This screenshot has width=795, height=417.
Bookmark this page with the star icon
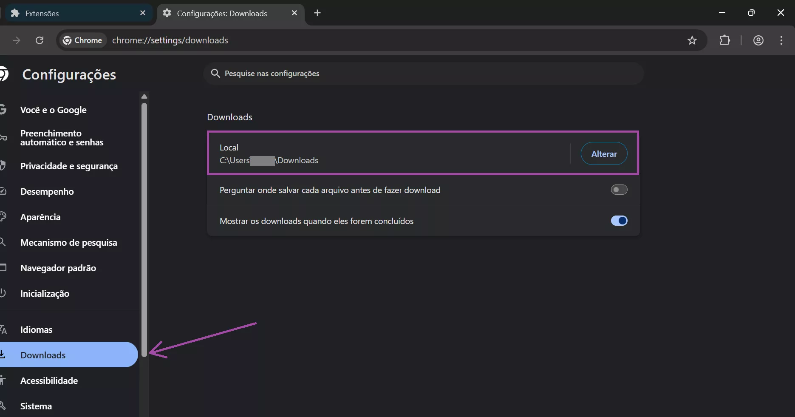692,40
